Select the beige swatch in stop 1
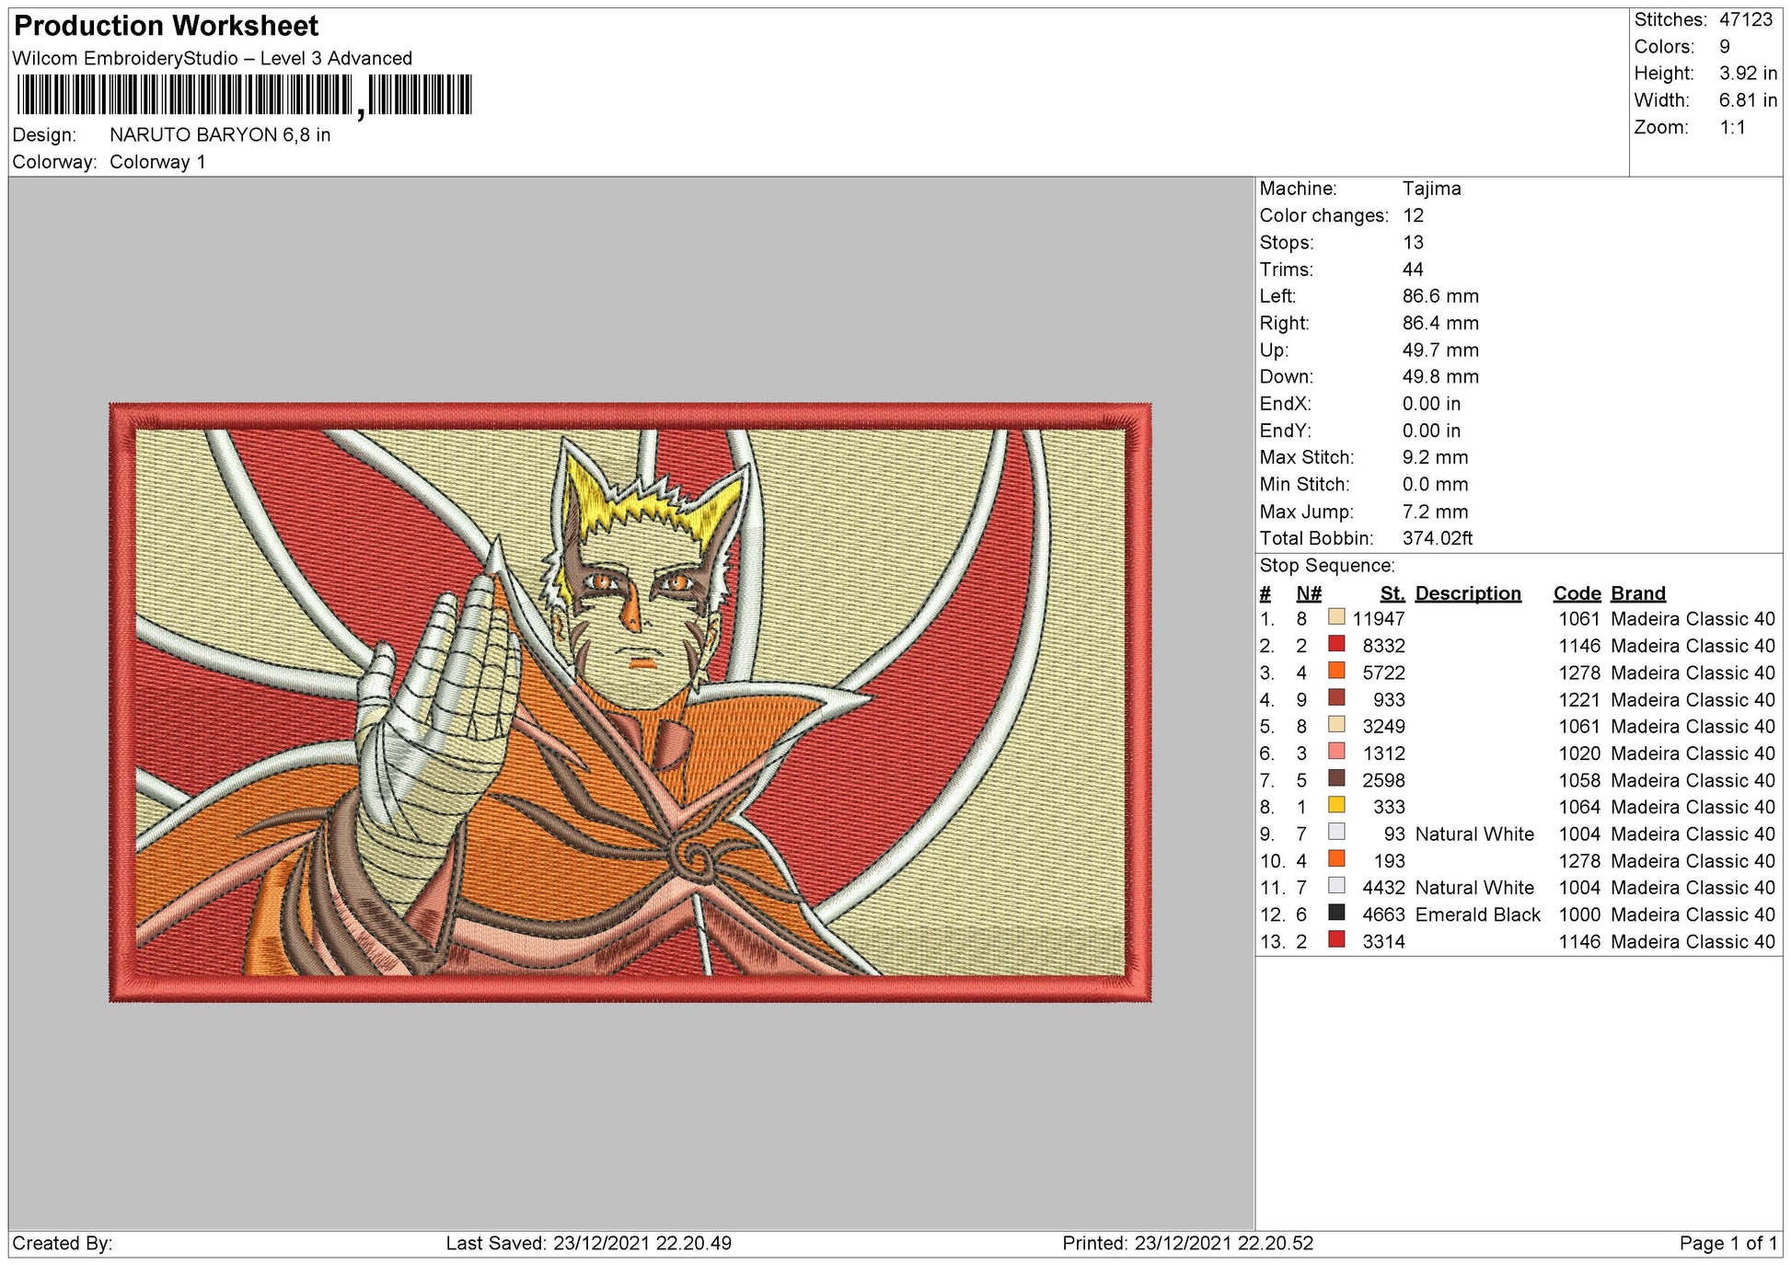The height and width of the screenshot is (1265, 1791). (1336, 617)
